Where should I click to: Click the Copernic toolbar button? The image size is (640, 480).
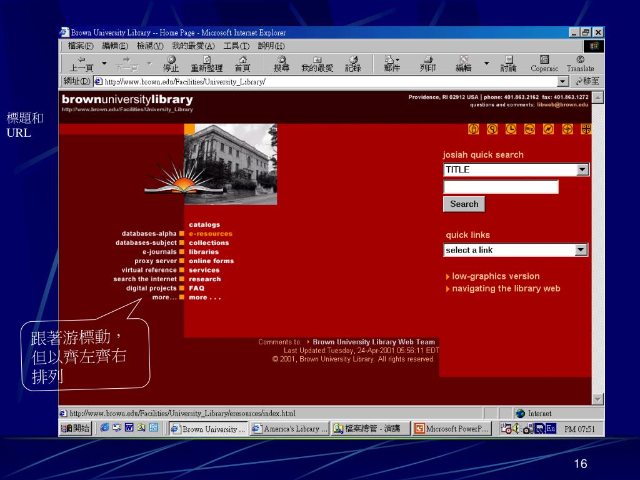[x=544, y=64]
